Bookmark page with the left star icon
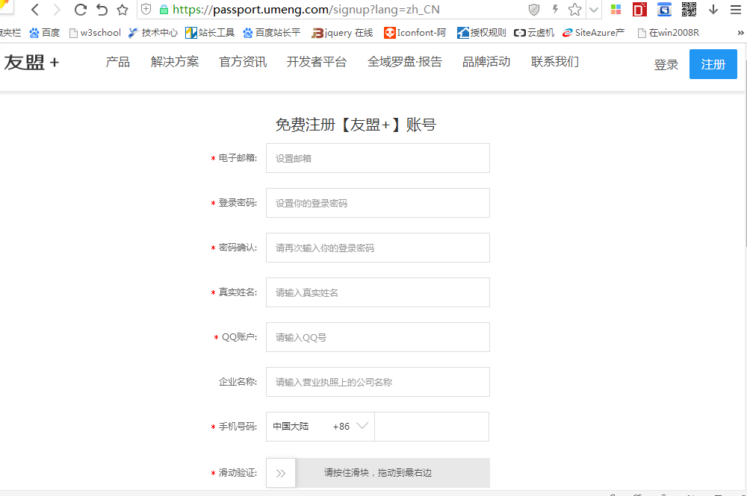The width and height of the screenshot is (747, 496). 123,10
